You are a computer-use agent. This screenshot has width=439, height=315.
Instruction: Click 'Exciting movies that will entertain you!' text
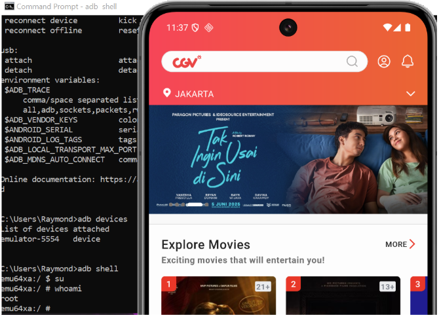[x=243, y=260]
